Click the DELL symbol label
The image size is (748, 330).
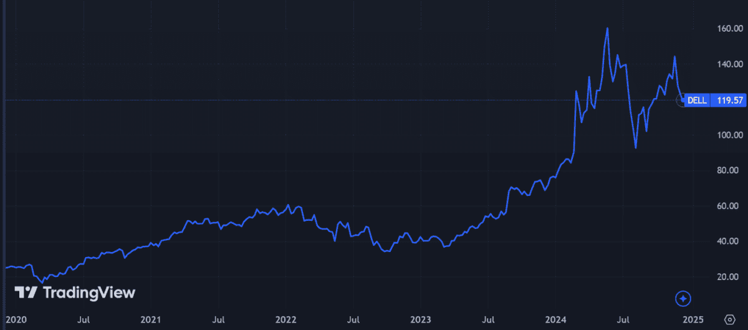697,100
